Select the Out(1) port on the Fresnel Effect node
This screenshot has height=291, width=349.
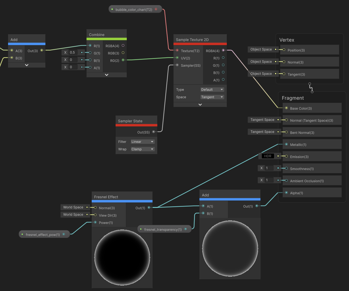pyautogui.click(x=149, y=207)
